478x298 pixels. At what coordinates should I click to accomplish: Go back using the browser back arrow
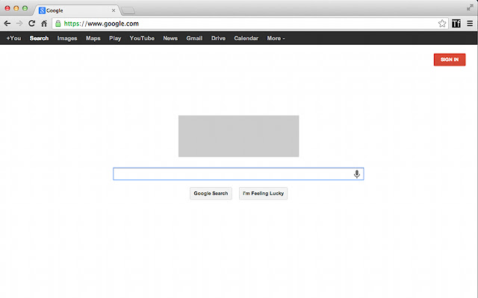tap(7, 23)
